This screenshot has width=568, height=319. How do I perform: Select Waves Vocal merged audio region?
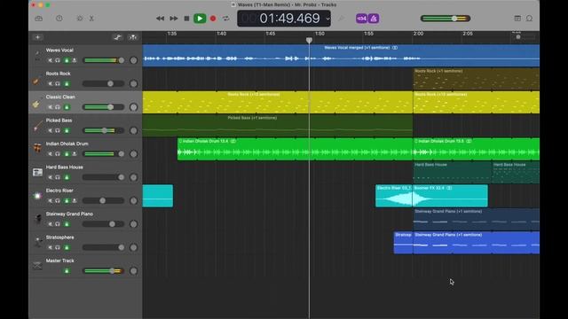pos(341,56)
